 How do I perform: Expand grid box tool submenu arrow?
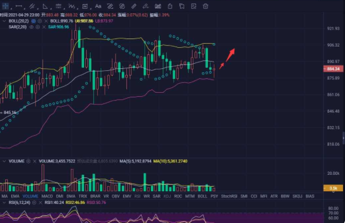90,9
